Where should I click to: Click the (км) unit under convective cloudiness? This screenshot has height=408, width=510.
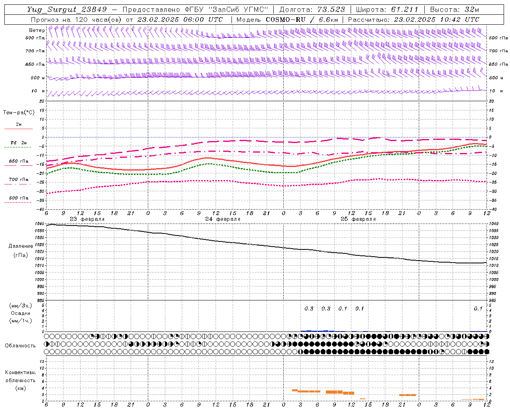[x=20, y=388]
